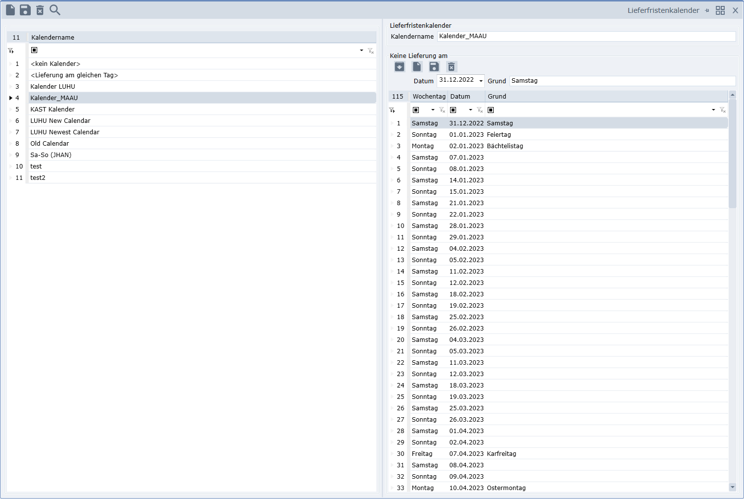Click the import arrow icon under Keine Lieferung am
This screenshot has height=499, width=744.
(400, 67)
